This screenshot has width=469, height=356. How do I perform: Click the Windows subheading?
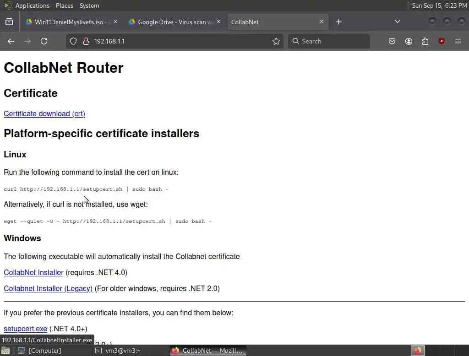click(22, 238)
